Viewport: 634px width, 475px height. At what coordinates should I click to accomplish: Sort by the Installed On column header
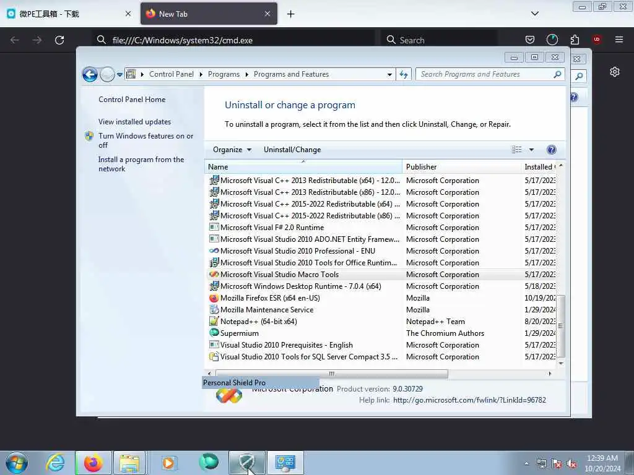click(x=539, y=167)
